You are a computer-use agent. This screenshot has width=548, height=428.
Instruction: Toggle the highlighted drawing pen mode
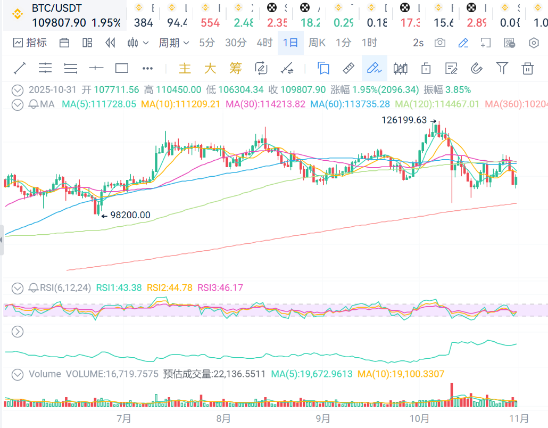tap(375, 68)
